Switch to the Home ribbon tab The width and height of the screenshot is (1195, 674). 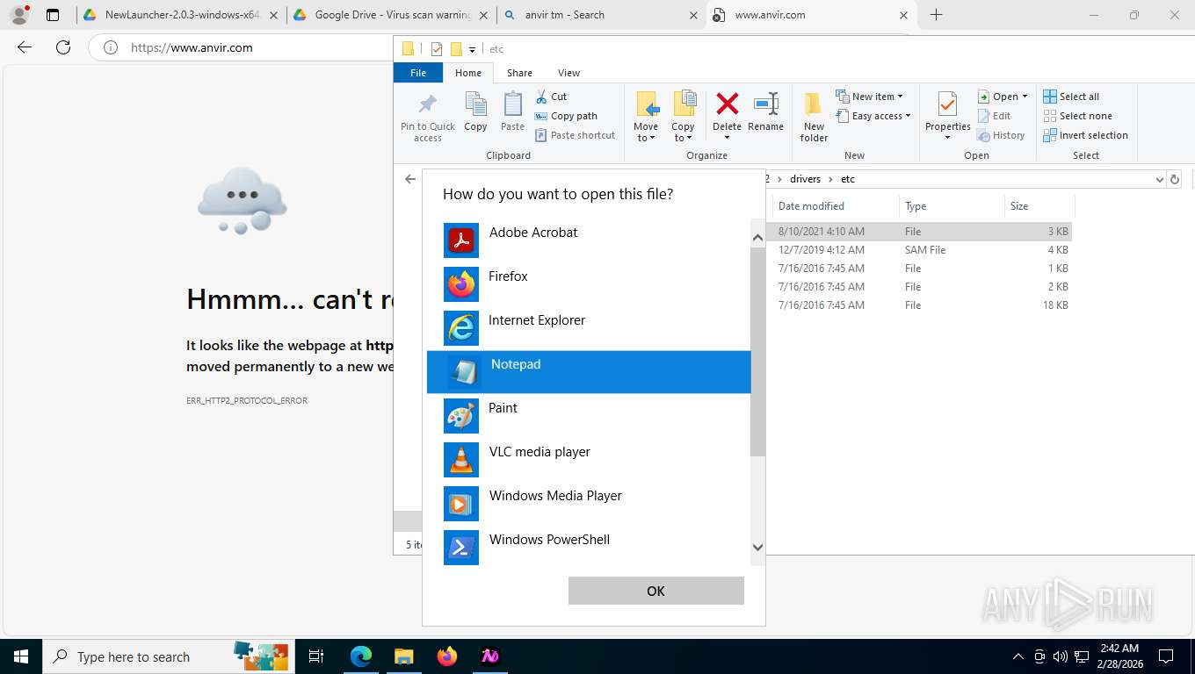coord(467,73)
